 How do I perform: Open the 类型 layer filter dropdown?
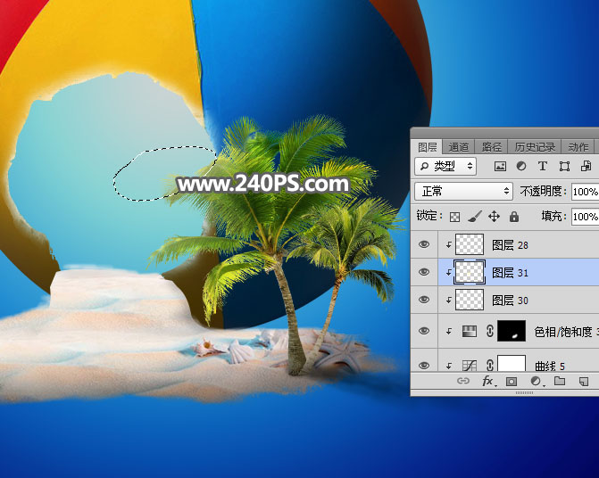pos(445,166)
